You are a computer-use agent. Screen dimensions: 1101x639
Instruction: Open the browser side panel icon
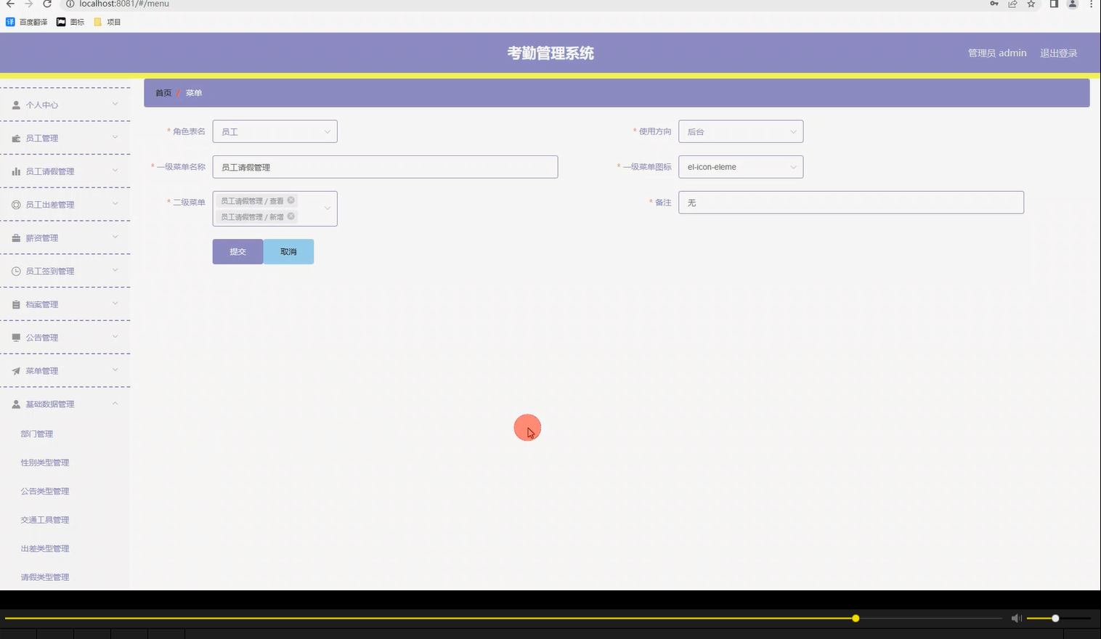(x=1054, y=4)
